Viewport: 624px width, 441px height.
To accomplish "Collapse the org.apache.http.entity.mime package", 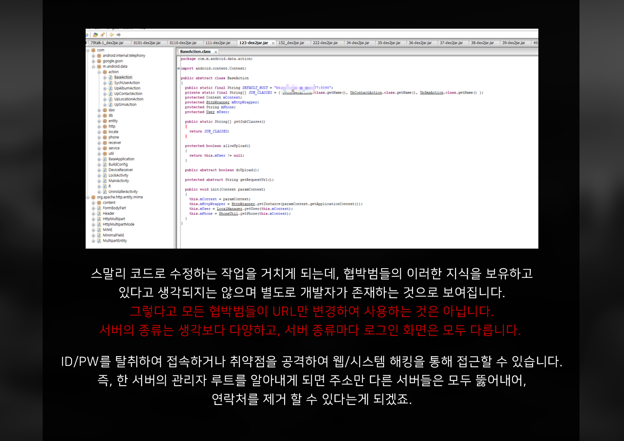I will click(x=88, y=197).
